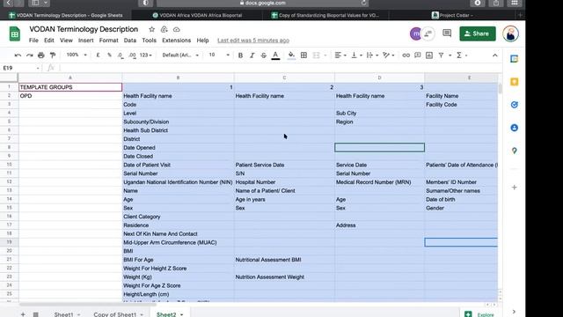Open the Extensions menu
Image resolution: width=563 pixels, height=317 pixels.
[x=176, y=41]
